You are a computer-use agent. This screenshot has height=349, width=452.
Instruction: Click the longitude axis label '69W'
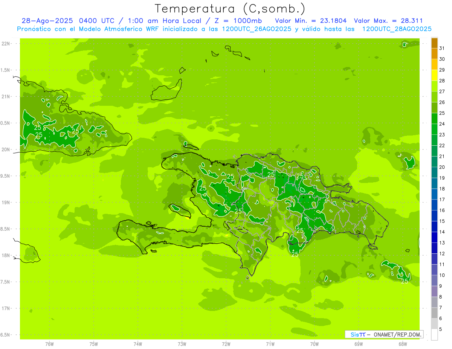[x=359, y=344]
